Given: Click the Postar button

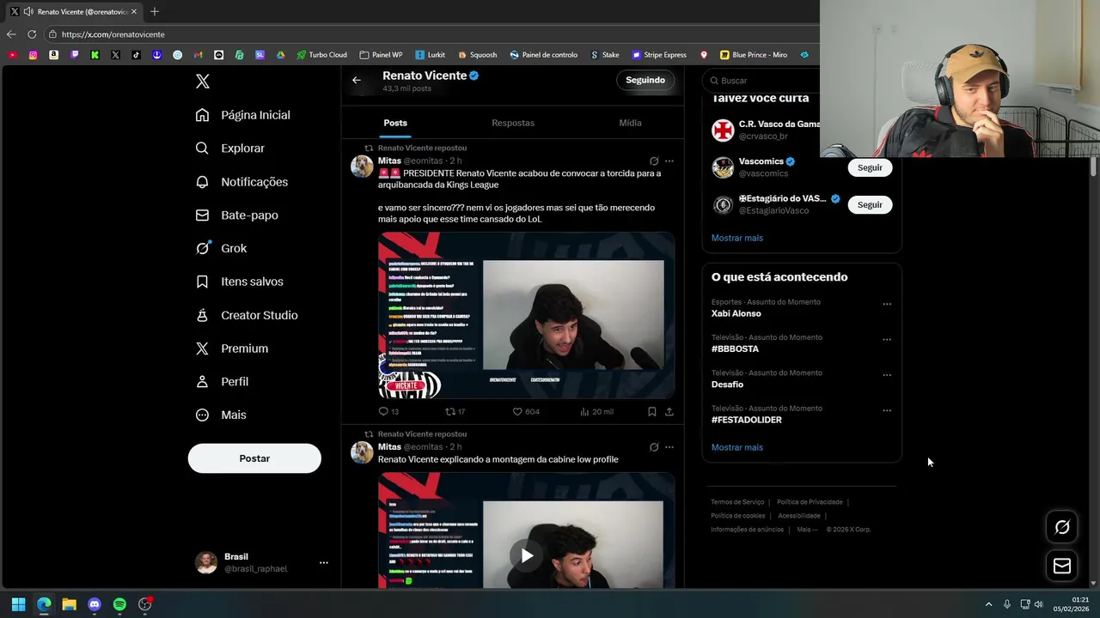Looking at the screenshot, I should tap(254, 458).
